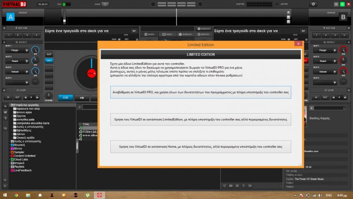Open deck B slot 1 Flanger effect dropdown
This screenshot has height=199, width=353.
(325, 50)
